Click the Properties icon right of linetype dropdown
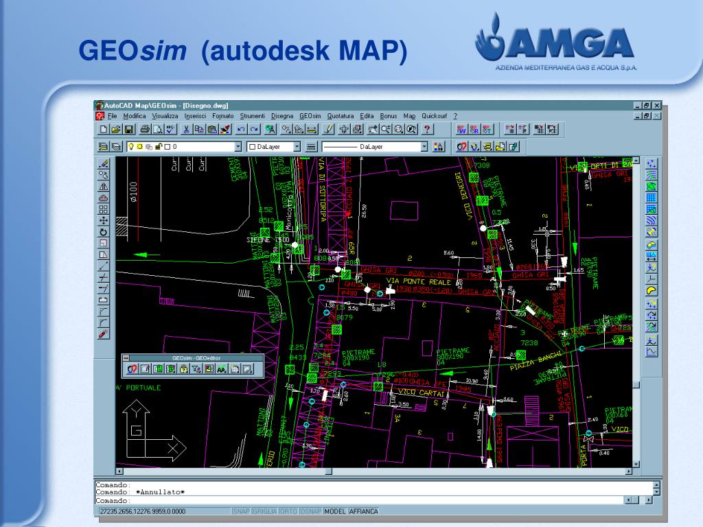The image size is (703, 527). click(x=439, y=147)
